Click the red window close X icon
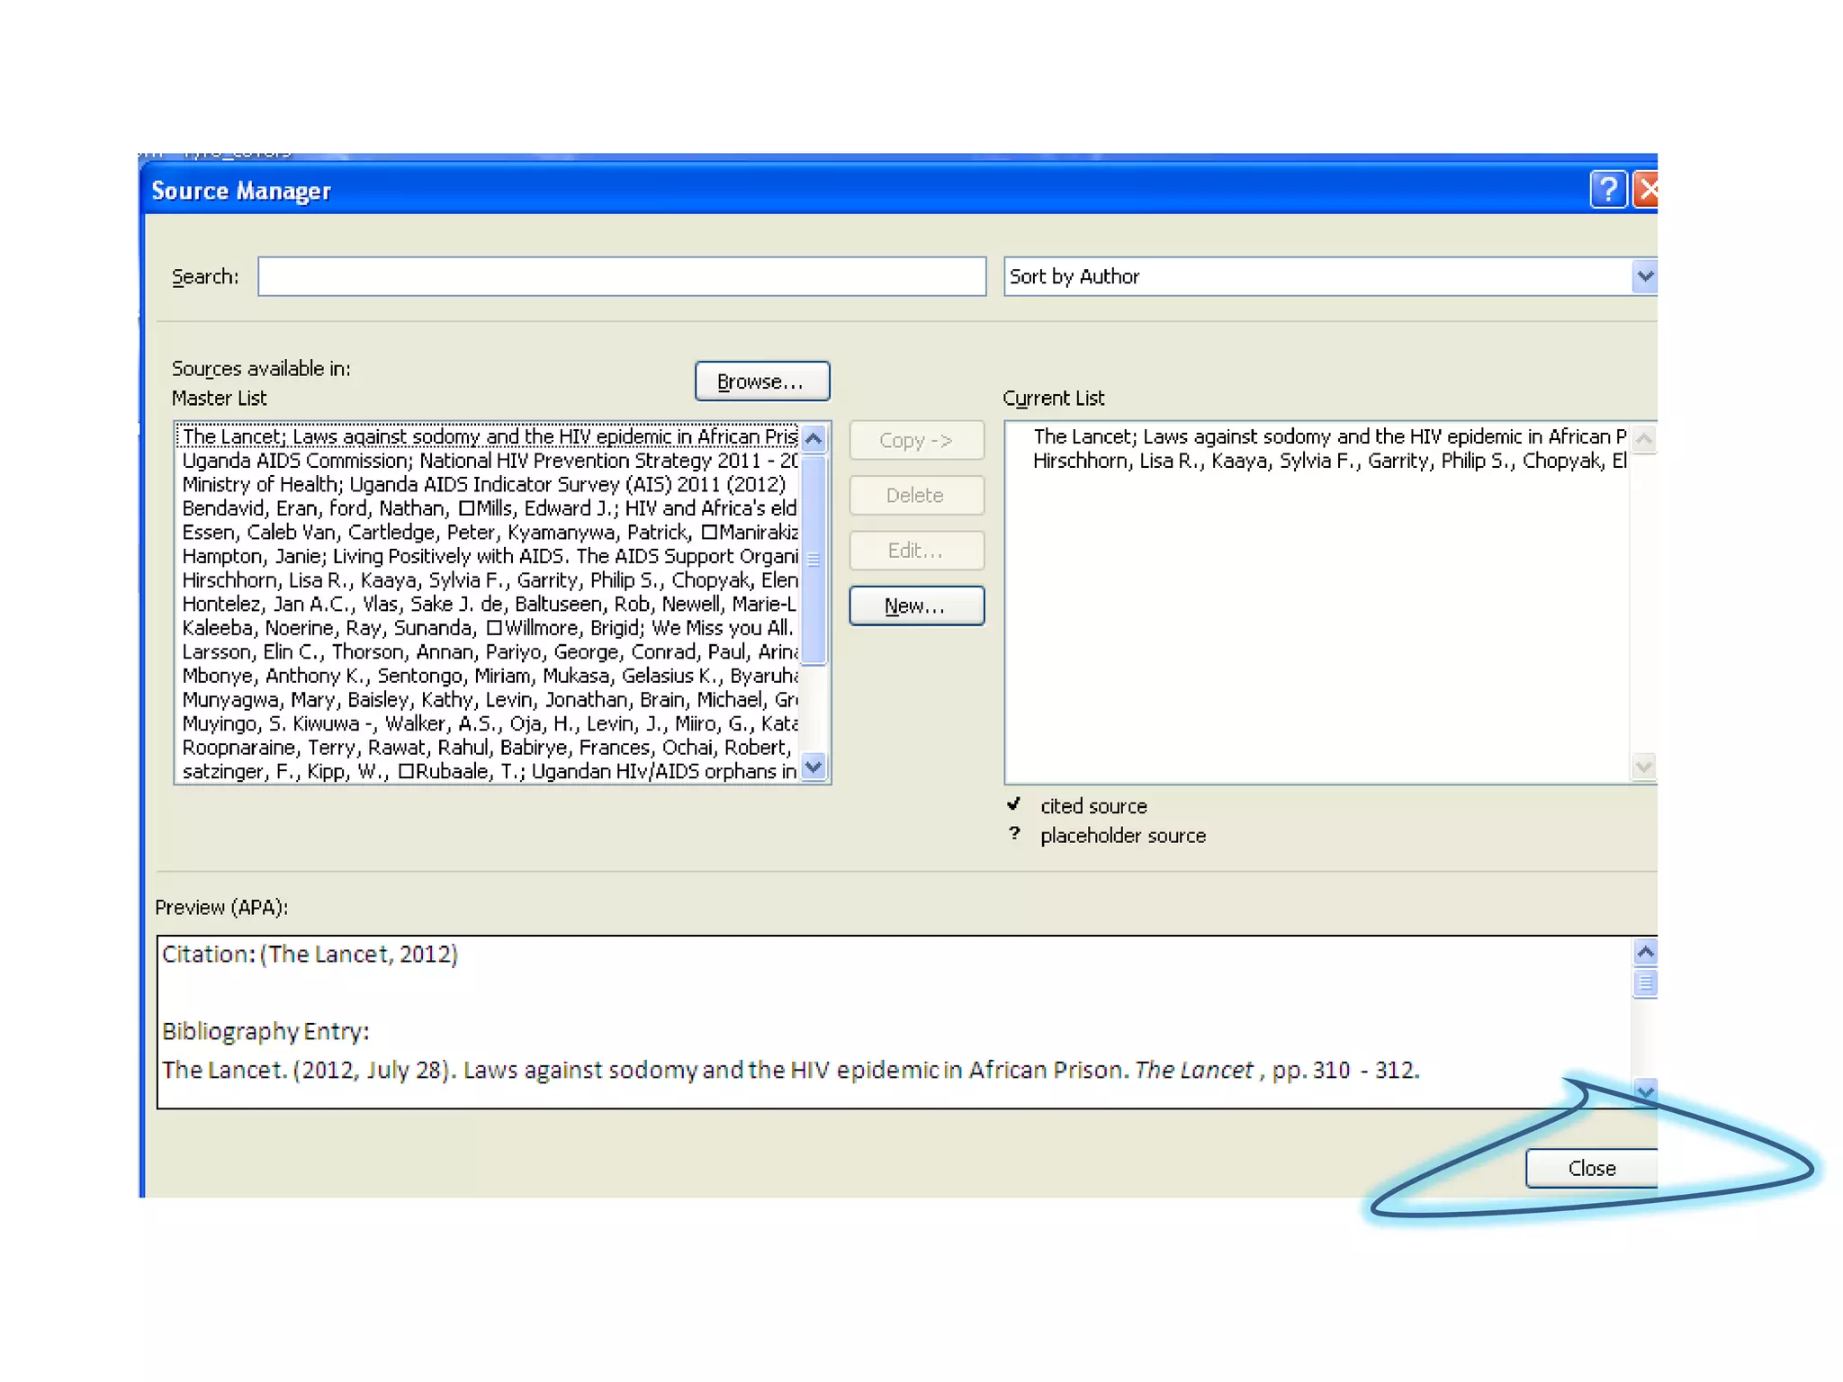 click(1646, 190)
